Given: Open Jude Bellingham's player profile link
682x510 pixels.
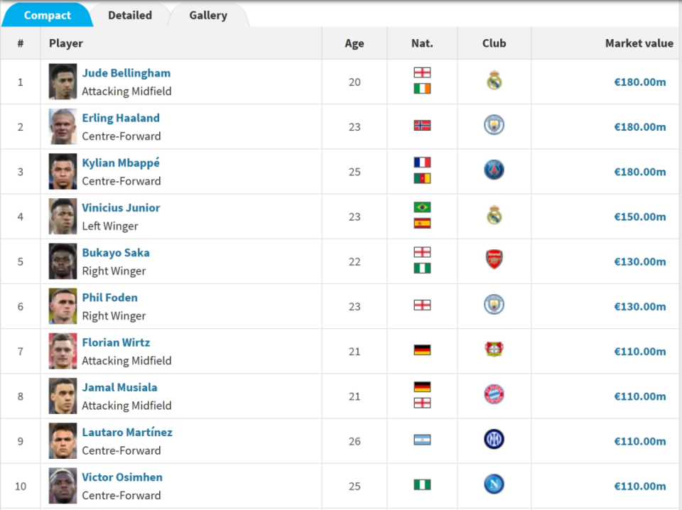Looking at the screenshot, I should pos(126,73).
